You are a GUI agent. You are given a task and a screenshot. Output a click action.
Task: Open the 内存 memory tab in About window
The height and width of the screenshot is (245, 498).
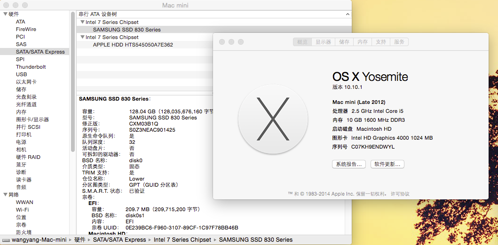pos(363,42)
